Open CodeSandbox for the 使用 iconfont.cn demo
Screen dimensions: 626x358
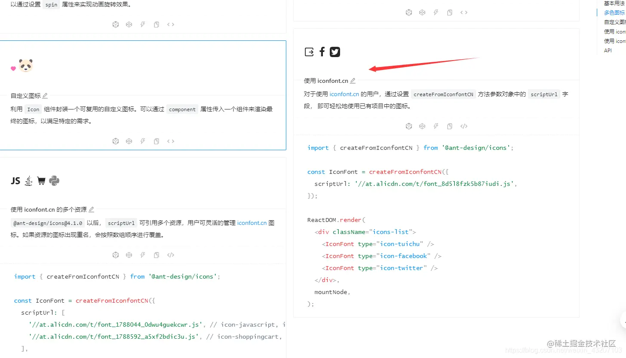(x=408, y=126)
